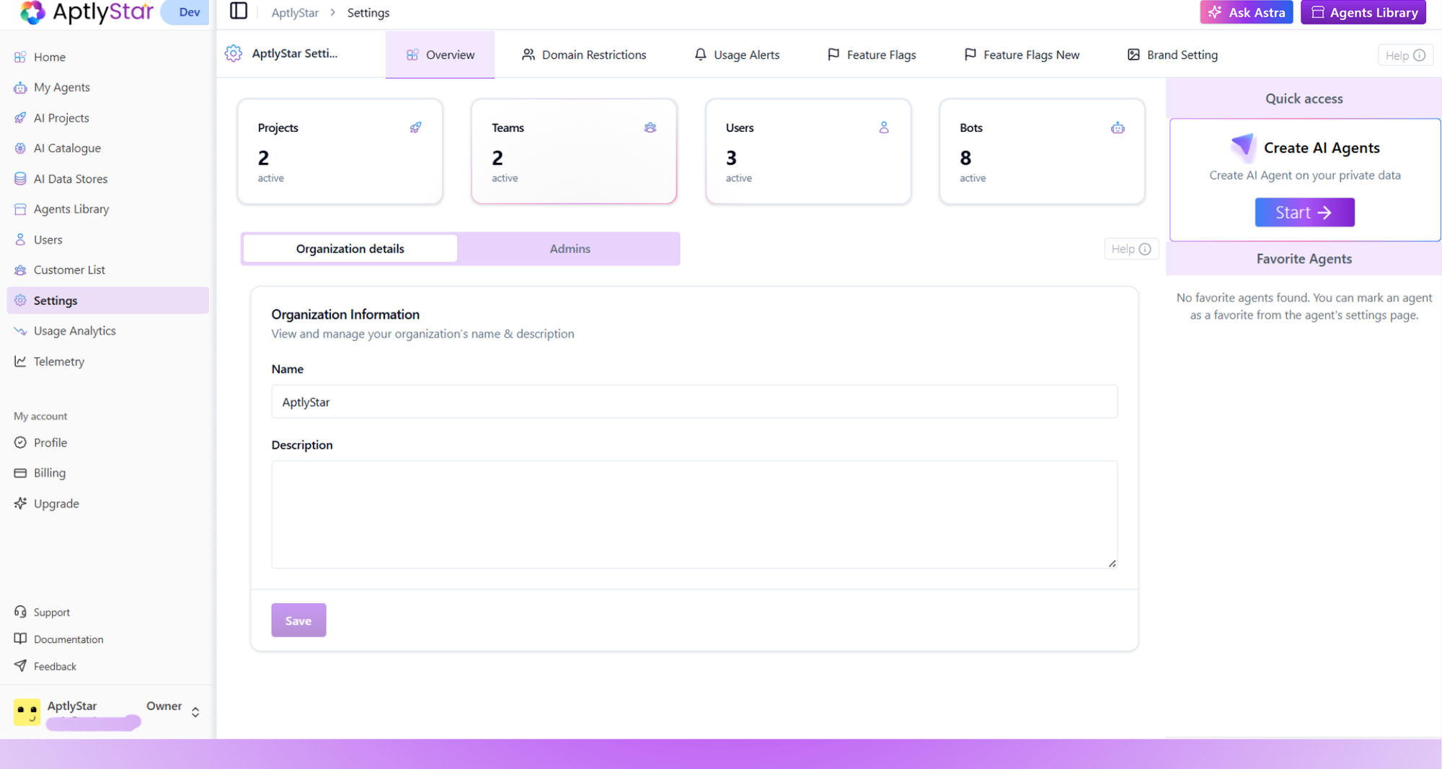Open the Customer List

coord(69,270)
